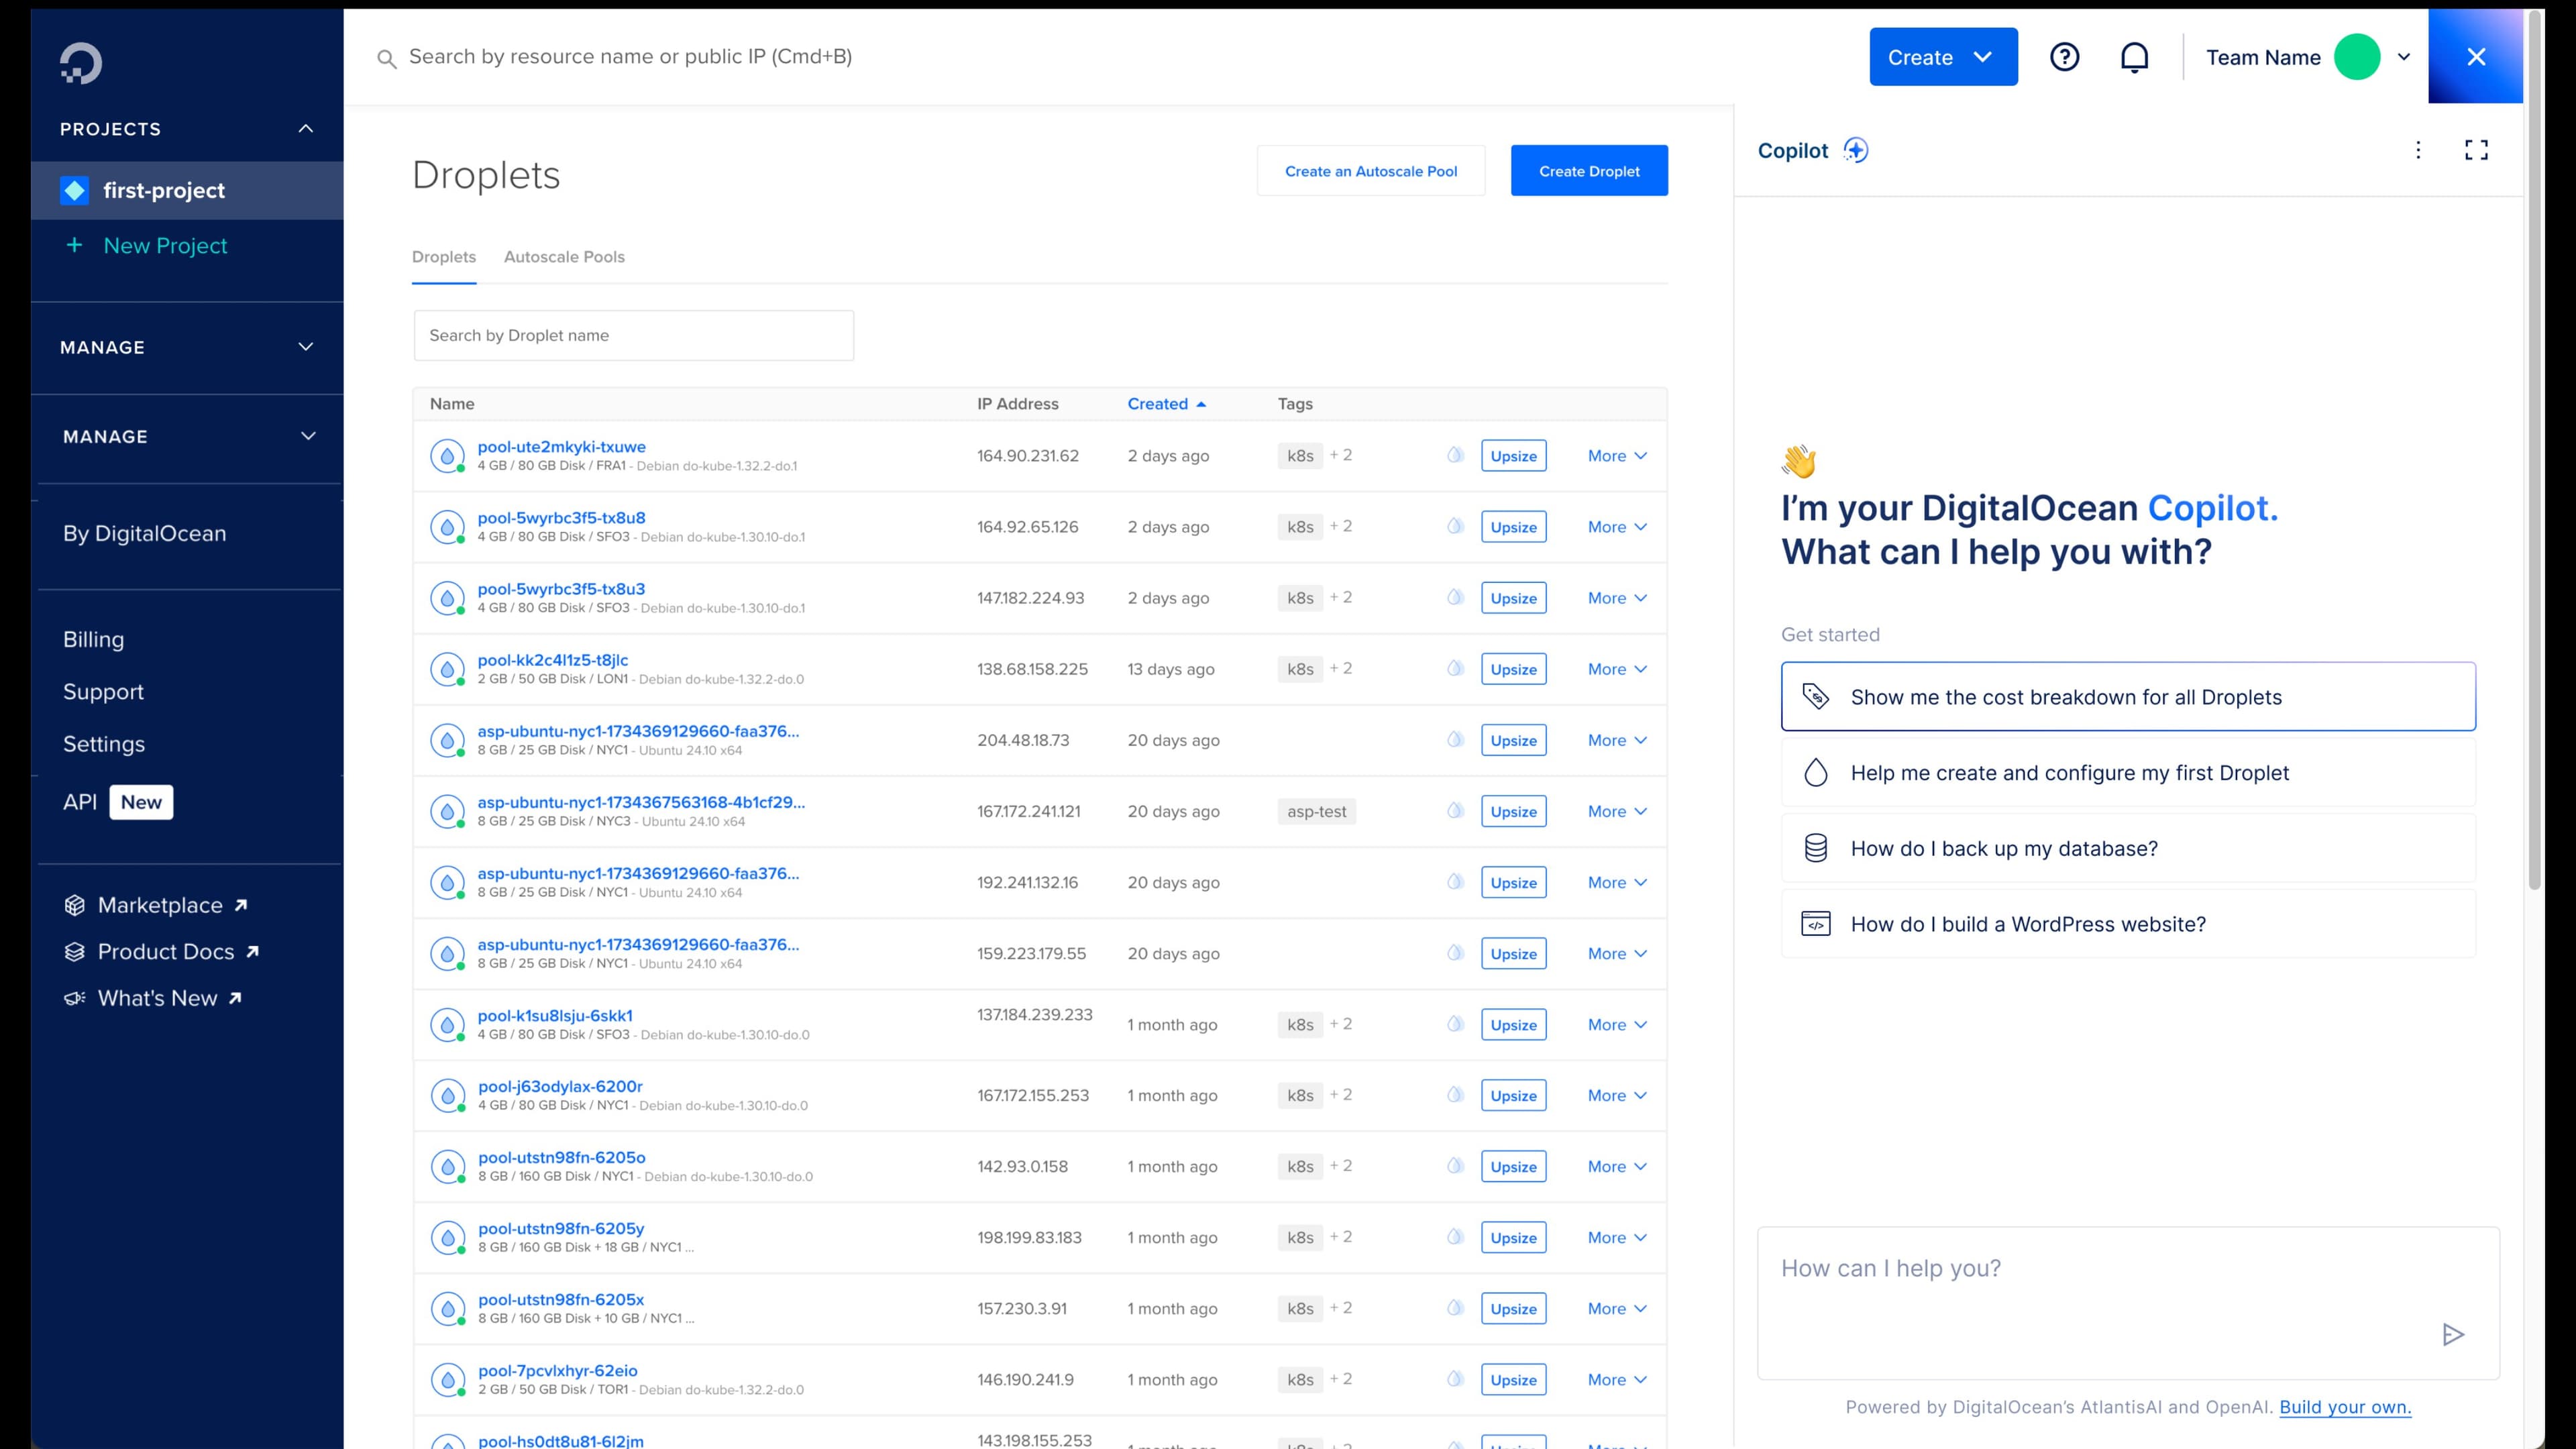2576x1449 pixels.
Task: Click the plus icon beside New Project
Action: (74, 245)
